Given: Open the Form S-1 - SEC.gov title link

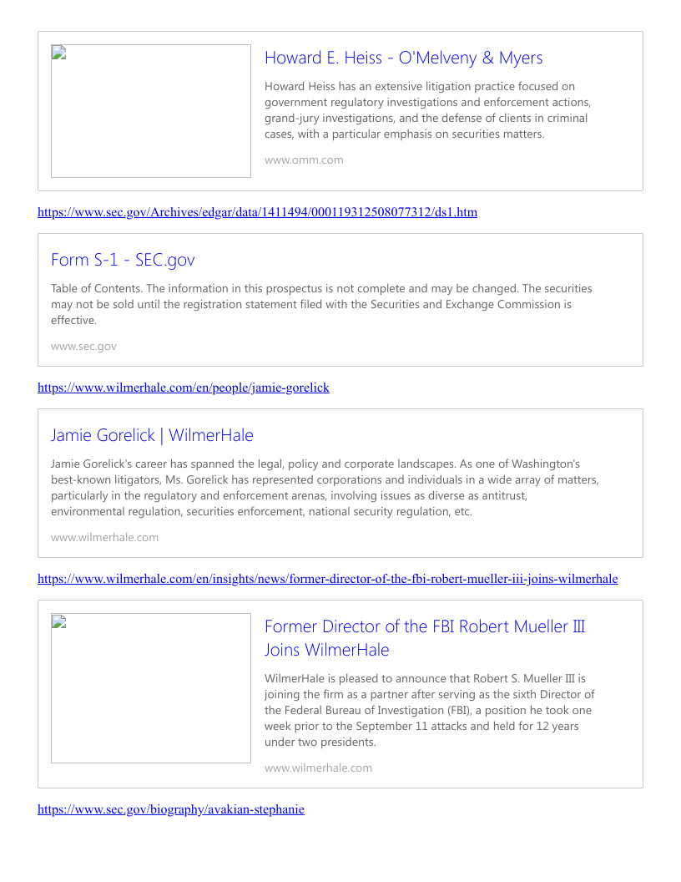Looking at the screenshot, I should (123, 260).
